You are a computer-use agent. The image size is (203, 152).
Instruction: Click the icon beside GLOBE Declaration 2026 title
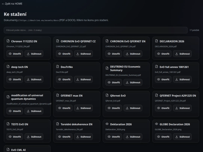(x=156, y=124)
